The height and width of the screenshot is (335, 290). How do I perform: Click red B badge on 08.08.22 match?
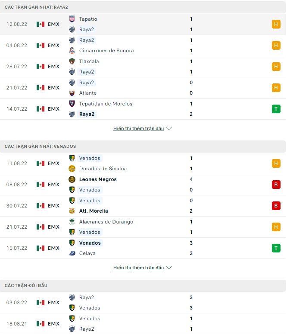[x=276, y=185]
